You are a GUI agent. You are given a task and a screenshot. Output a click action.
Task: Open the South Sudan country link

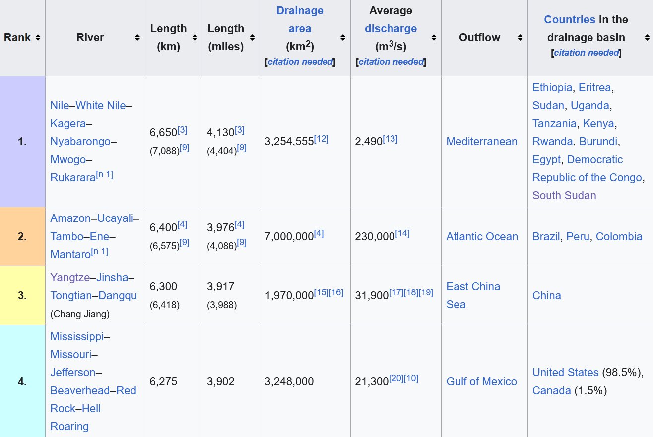pos(564,196)
